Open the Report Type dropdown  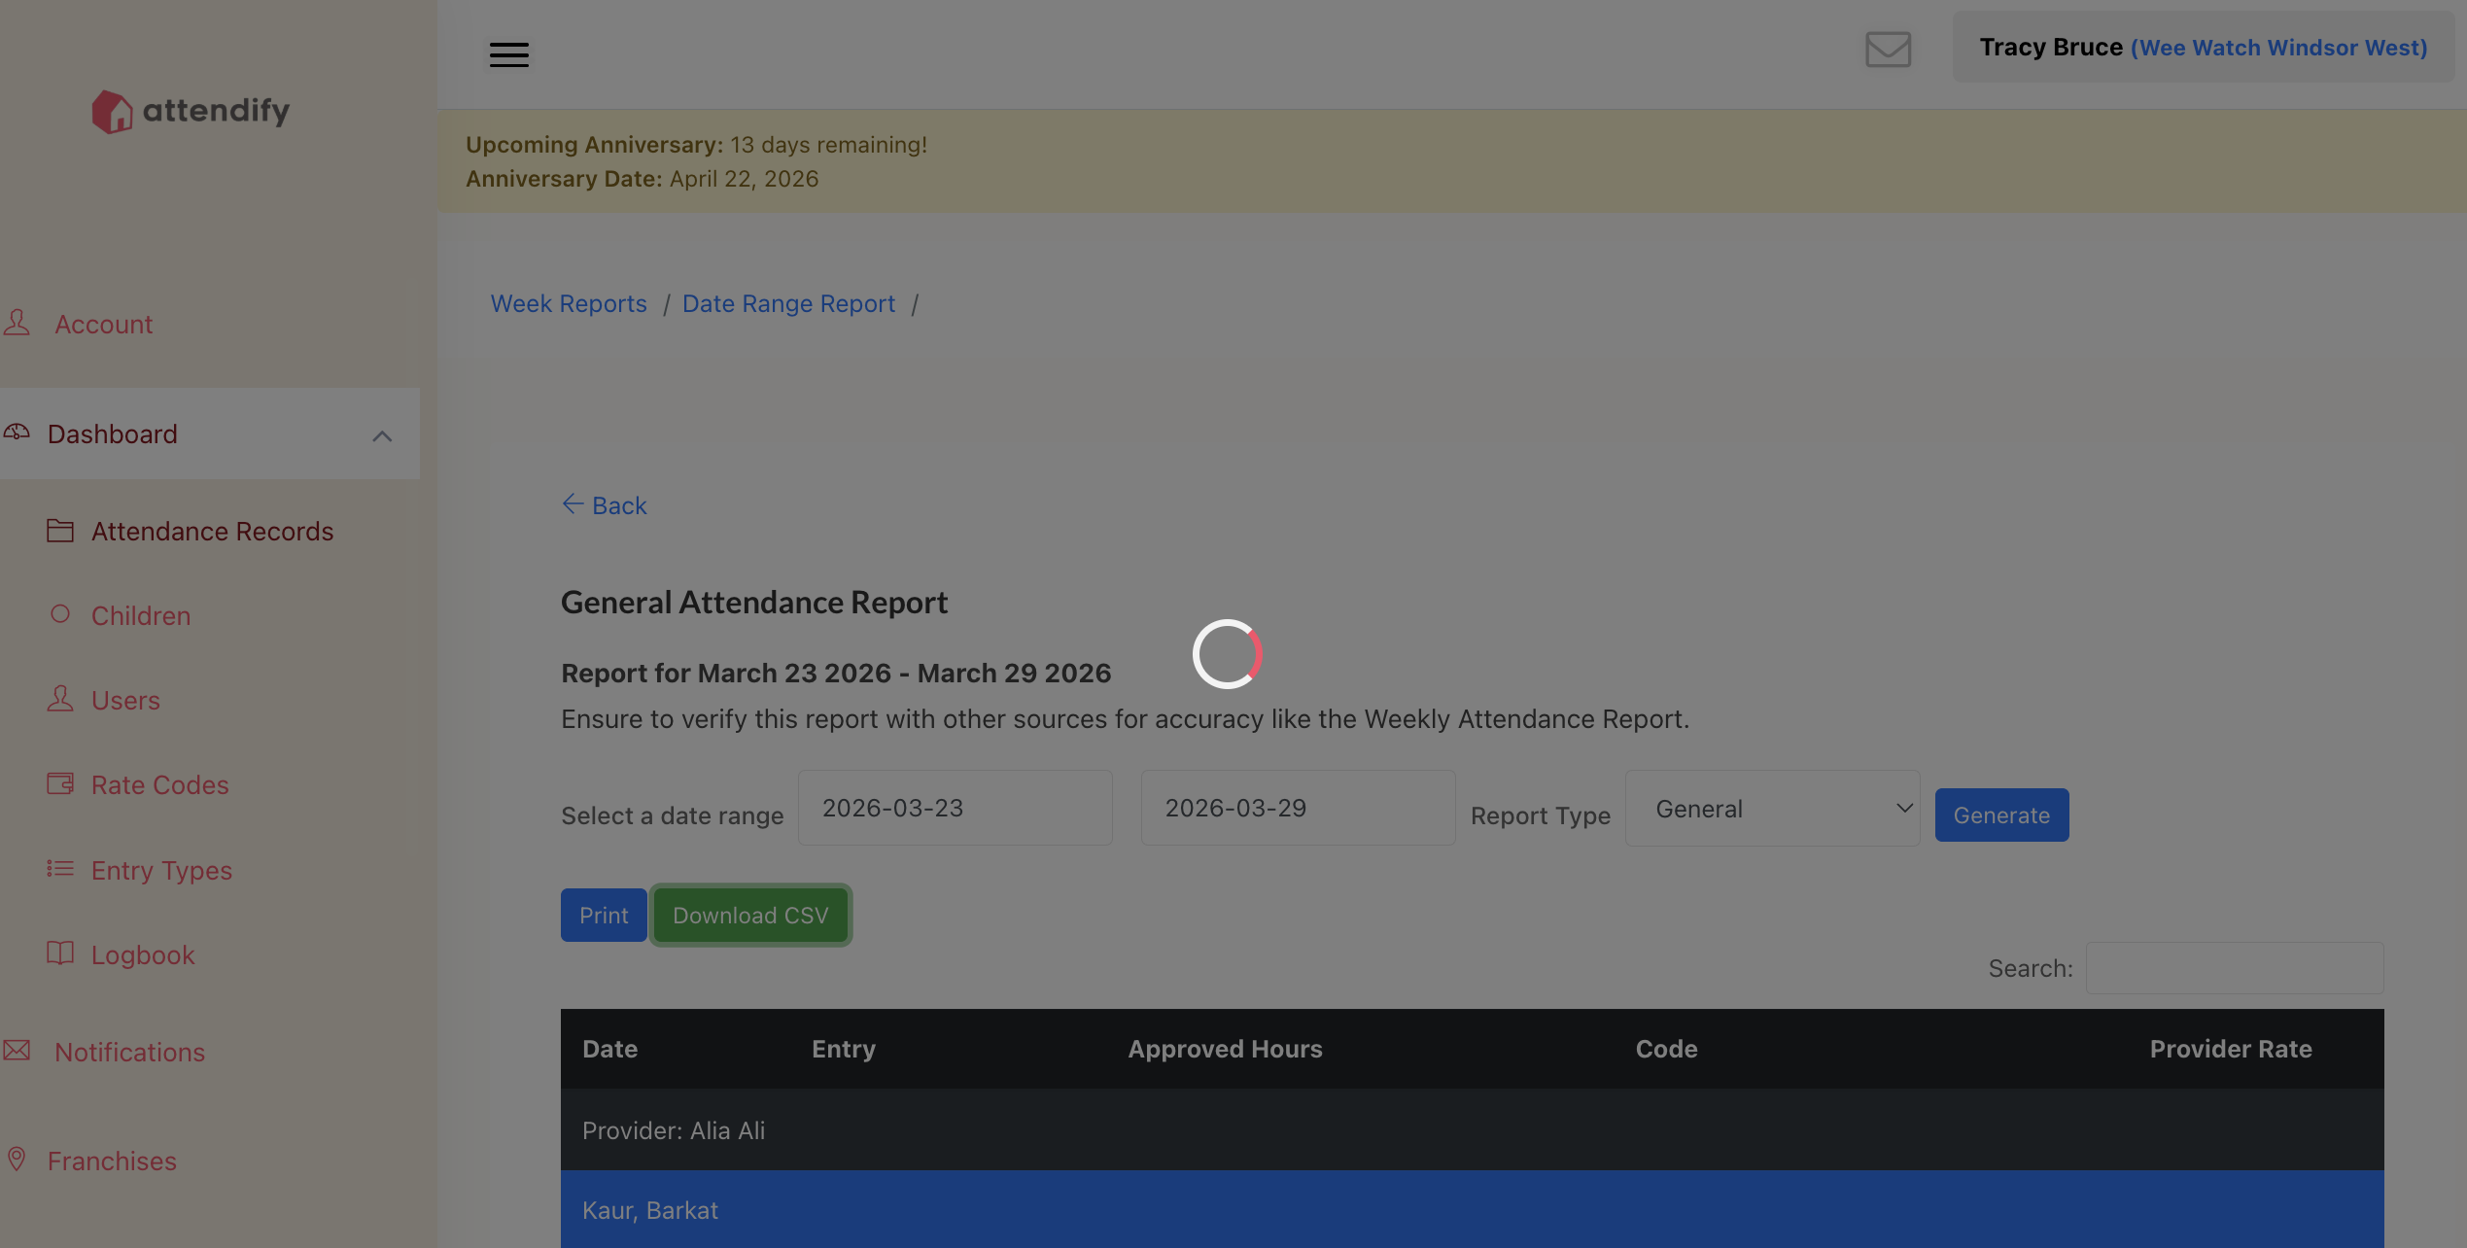1772,809
